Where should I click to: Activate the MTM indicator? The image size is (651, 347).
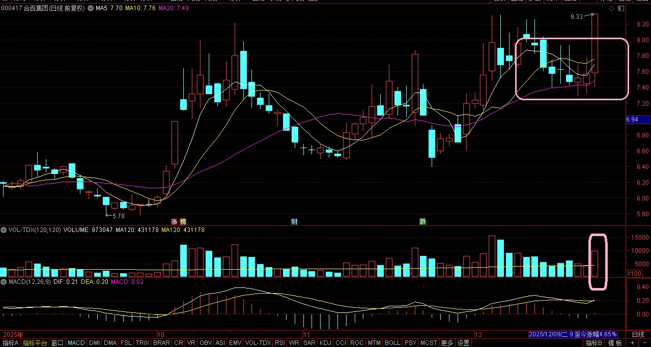(375, 343)
